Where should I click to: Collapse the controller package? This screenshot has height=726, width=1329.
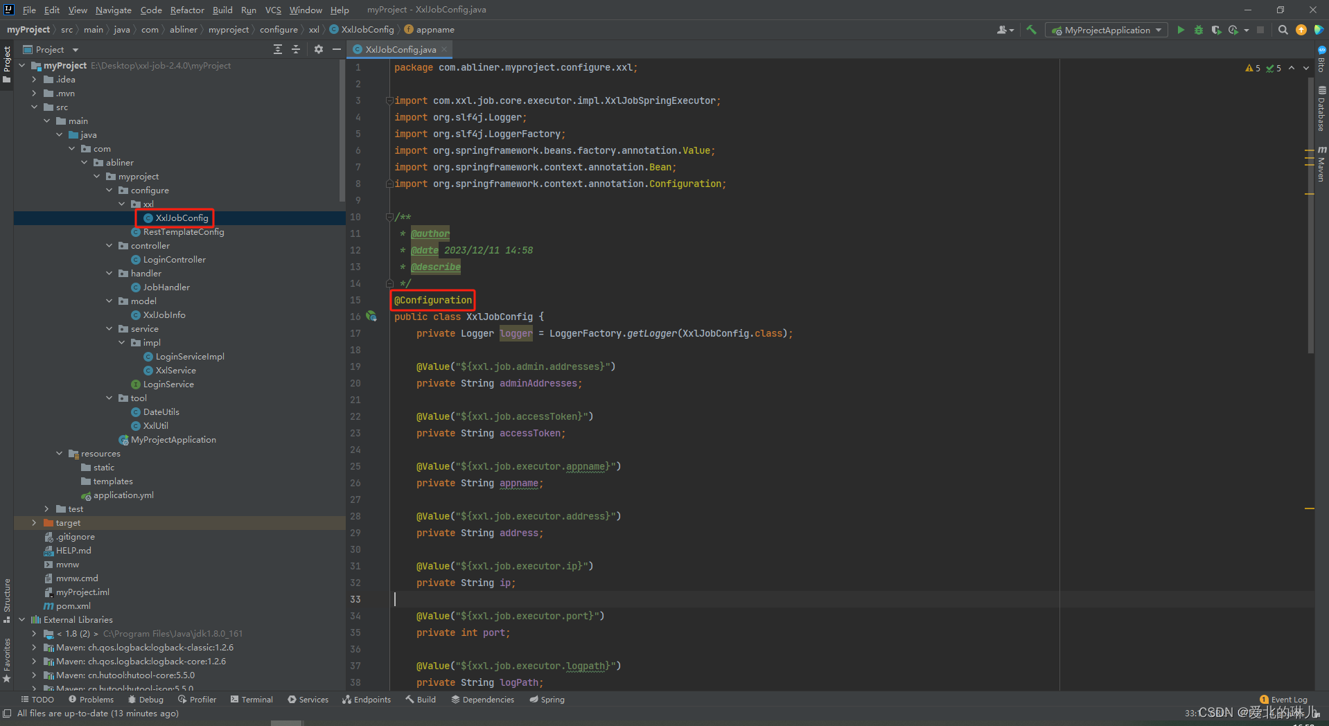(x=109, y=246)
